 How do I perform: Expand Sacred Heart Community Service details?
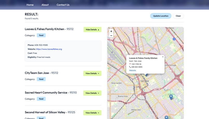click(x=92, y=93)
